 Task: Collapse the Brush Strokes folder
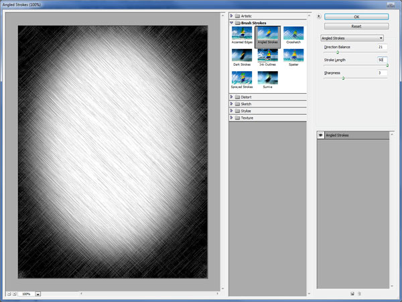pyautogui.click(x=232, y=23)
